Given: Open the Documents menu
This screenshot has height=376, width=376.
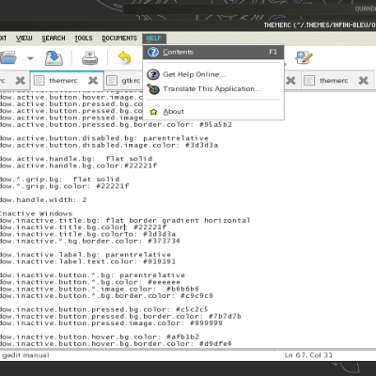Looking at the screenshot, I should [119, 39].
